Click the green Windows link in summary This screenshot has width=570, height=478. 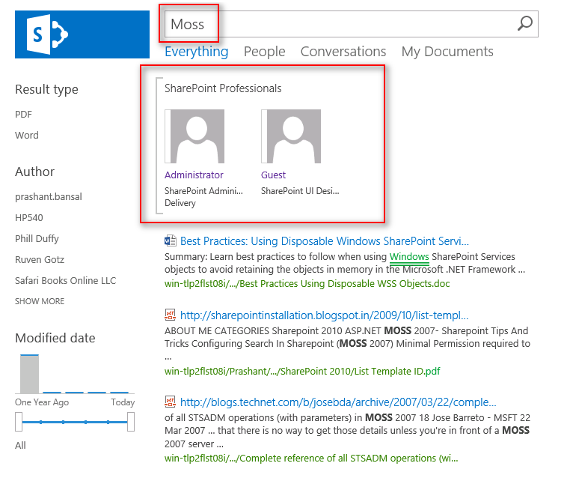tap(409, 257)
